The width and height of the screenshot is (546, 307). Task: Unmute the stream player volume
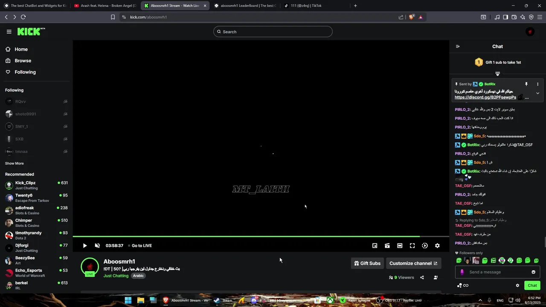[97, 246]
